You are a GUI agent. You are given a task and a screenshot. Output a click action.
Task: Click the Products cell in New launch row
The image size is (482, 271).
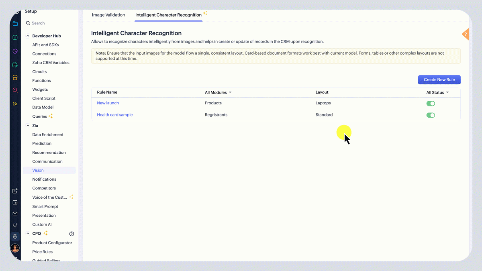(x=213, y=103)
